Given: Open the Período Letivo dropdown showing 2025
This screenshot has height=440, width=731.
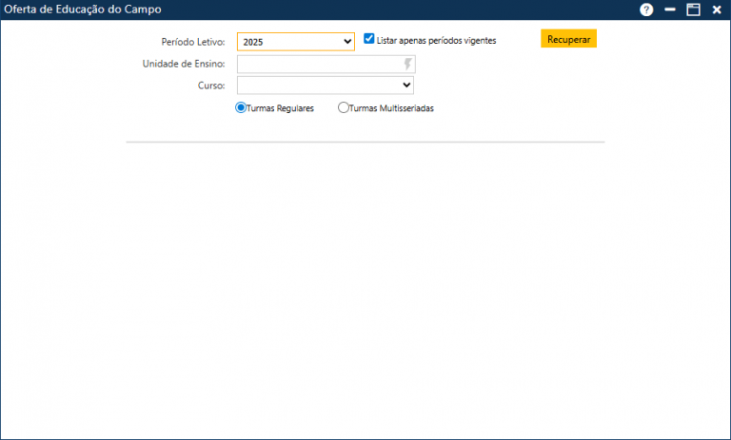Looking at the screenshot, I should [295, 42].
